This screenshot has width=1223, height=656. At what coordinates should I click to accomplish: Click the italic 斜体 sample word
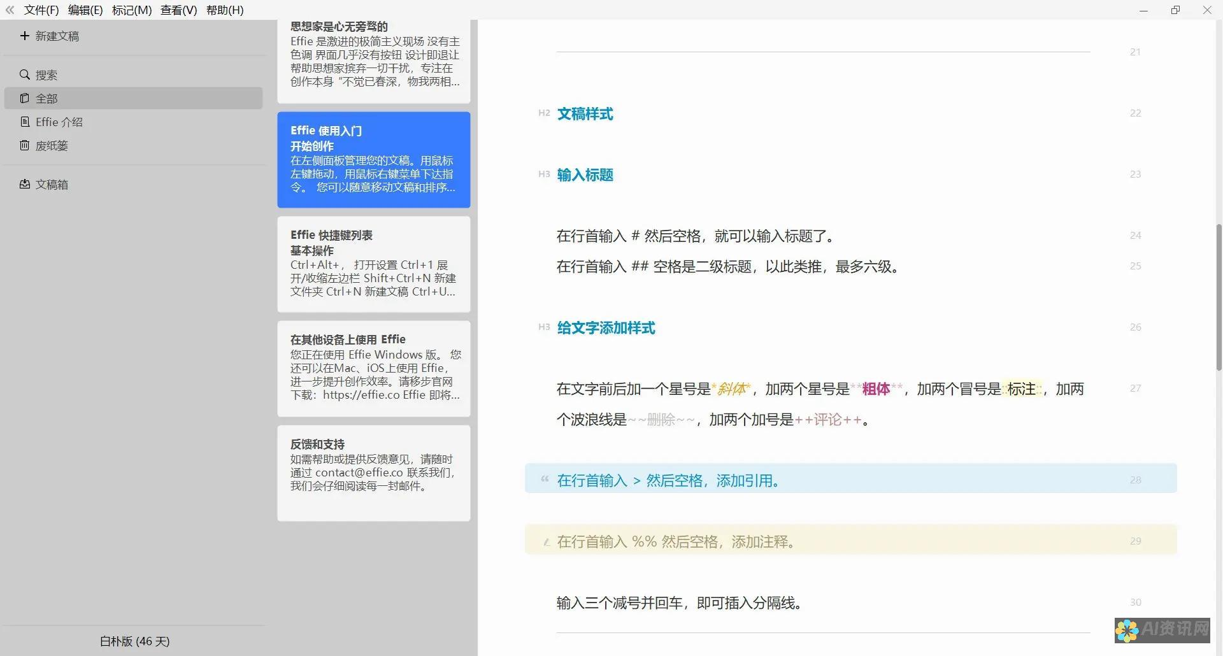pyautogui.click(x=731, y=389)
